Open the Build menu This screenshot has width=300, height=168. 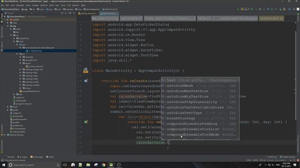point(52,5)
